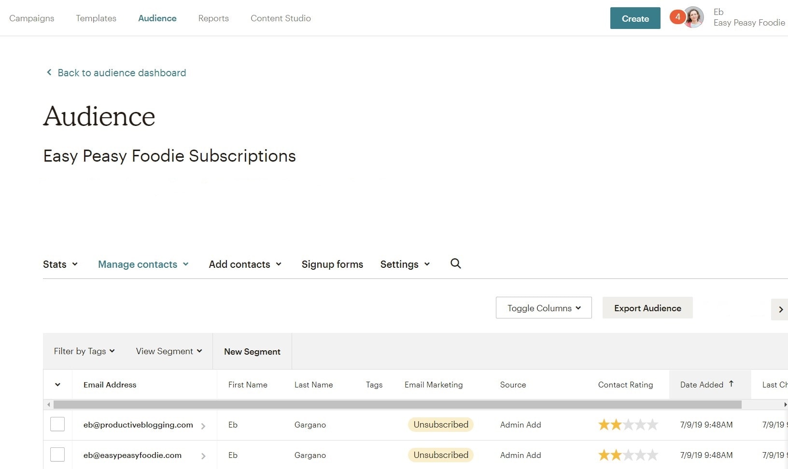The width and height of the screenshot is (788, 469).
Task: Open contact details arrow for eb@productiveblogging.com
Action: coord(203,426)
